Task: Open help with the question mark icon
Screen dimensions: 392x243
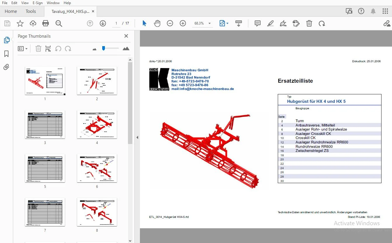Action: (361, 11)
